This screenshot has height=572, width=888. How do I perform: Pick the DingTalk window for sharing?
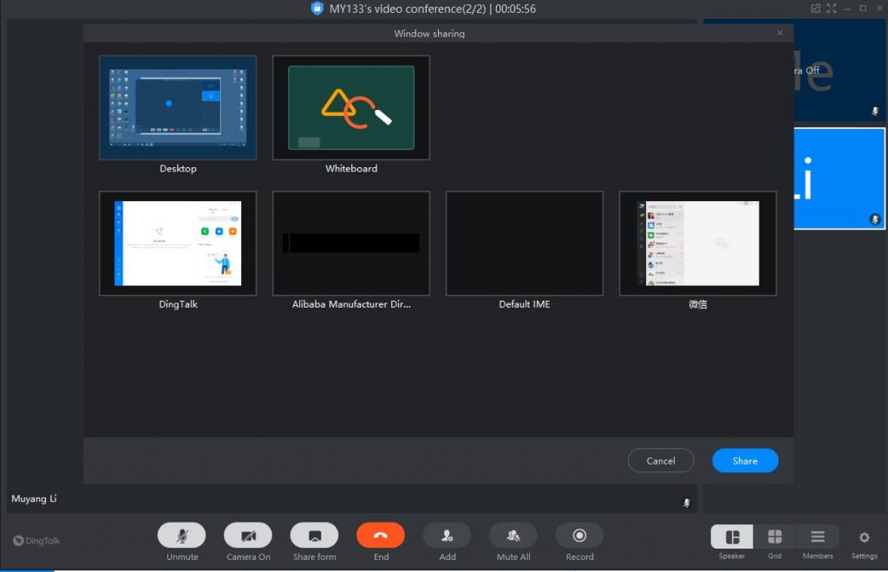click(x=178, y=244)
